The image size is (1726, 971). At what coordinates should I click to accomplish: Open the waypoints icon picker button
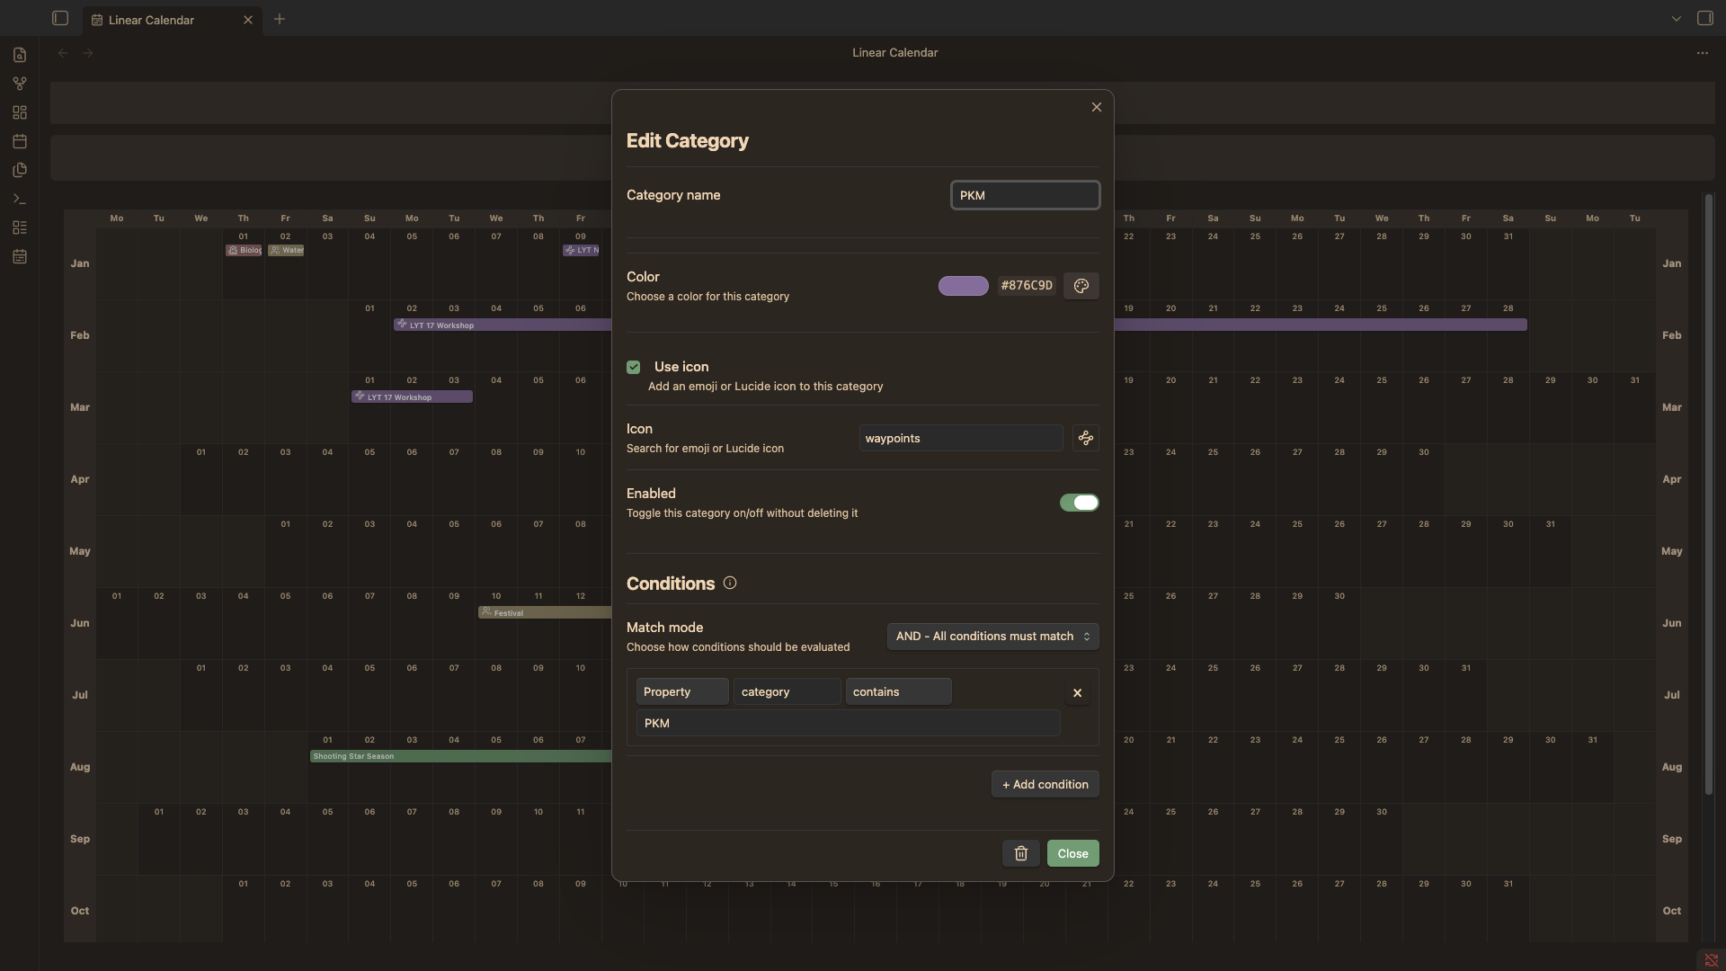pyautogui.click(x=1085, y=438)
